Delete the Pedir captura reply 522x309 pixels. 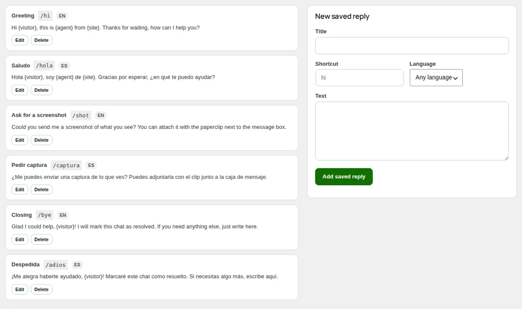pyautogui.click(x=41, y=190)
